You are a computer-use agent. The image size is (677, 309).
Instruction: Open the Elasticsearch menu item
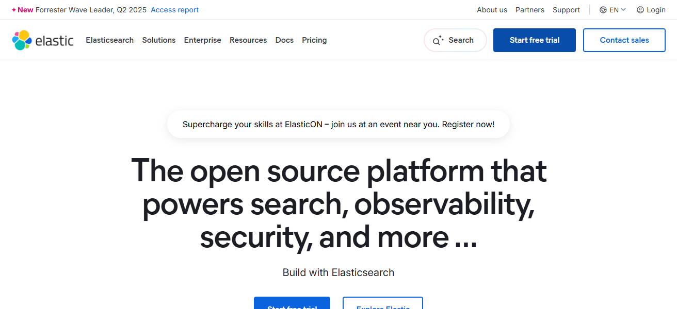(x=109, y=40)
